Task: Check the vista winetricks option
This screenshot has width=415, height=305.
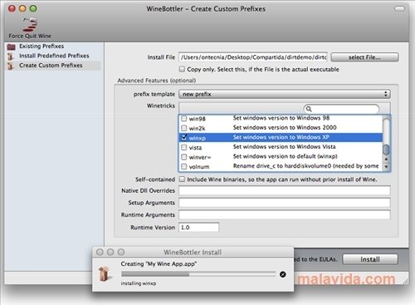Action: pyautogui.click(x=184, y=147)
